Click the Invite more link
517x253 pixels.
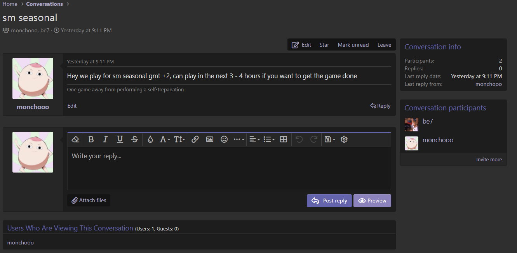[x=489, y=159]
